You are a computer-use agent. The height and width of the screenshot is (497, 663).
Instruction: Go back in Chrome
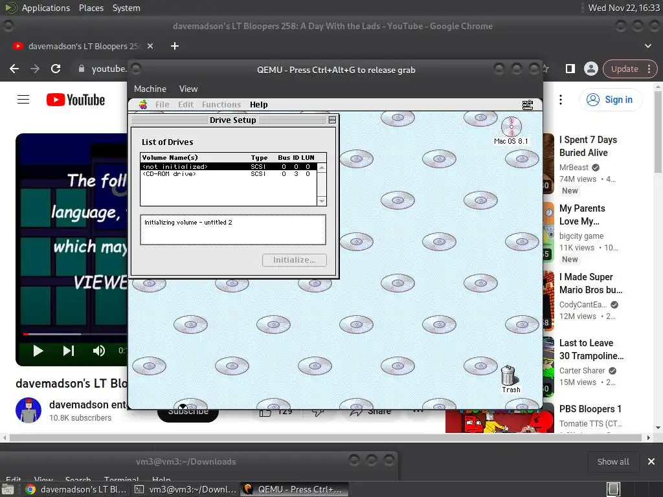coord(14,69)
